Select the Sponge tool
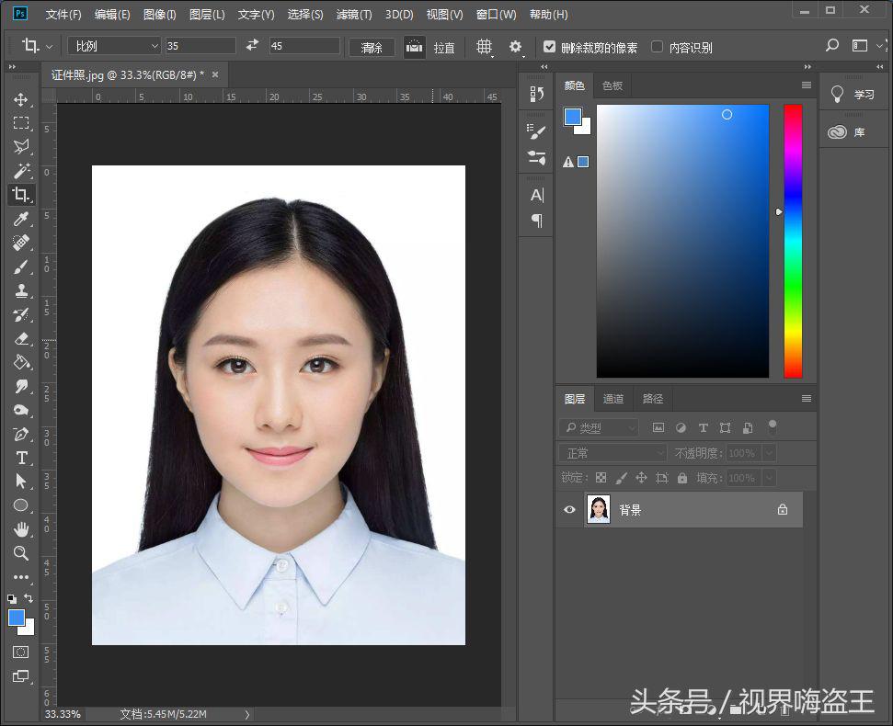The height and width of the screenshot is (726, 893). (x=21, y=410)
